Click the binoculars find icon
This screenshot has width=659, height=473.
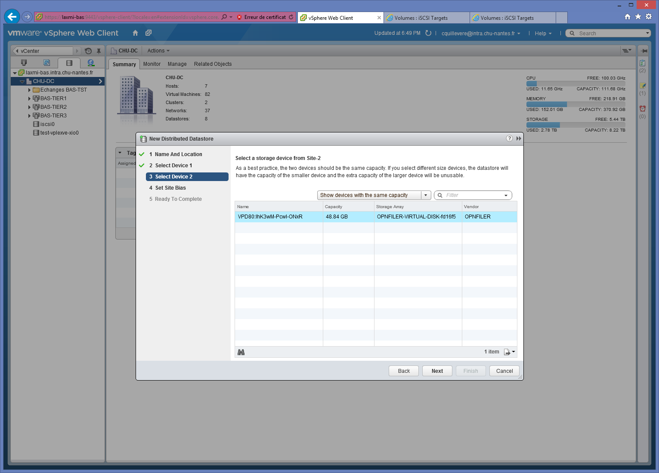241,352
